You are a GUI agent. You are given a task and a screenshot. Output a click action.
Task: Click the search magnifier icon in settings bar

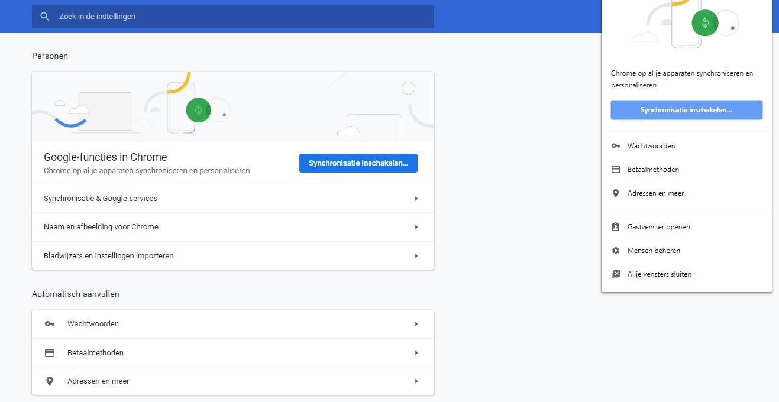pyautogui.click(x=44, y=17)
